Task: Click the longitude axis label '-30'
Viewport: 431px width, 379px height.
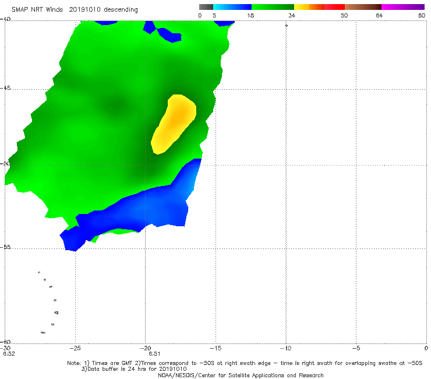Action: point(6,348)
